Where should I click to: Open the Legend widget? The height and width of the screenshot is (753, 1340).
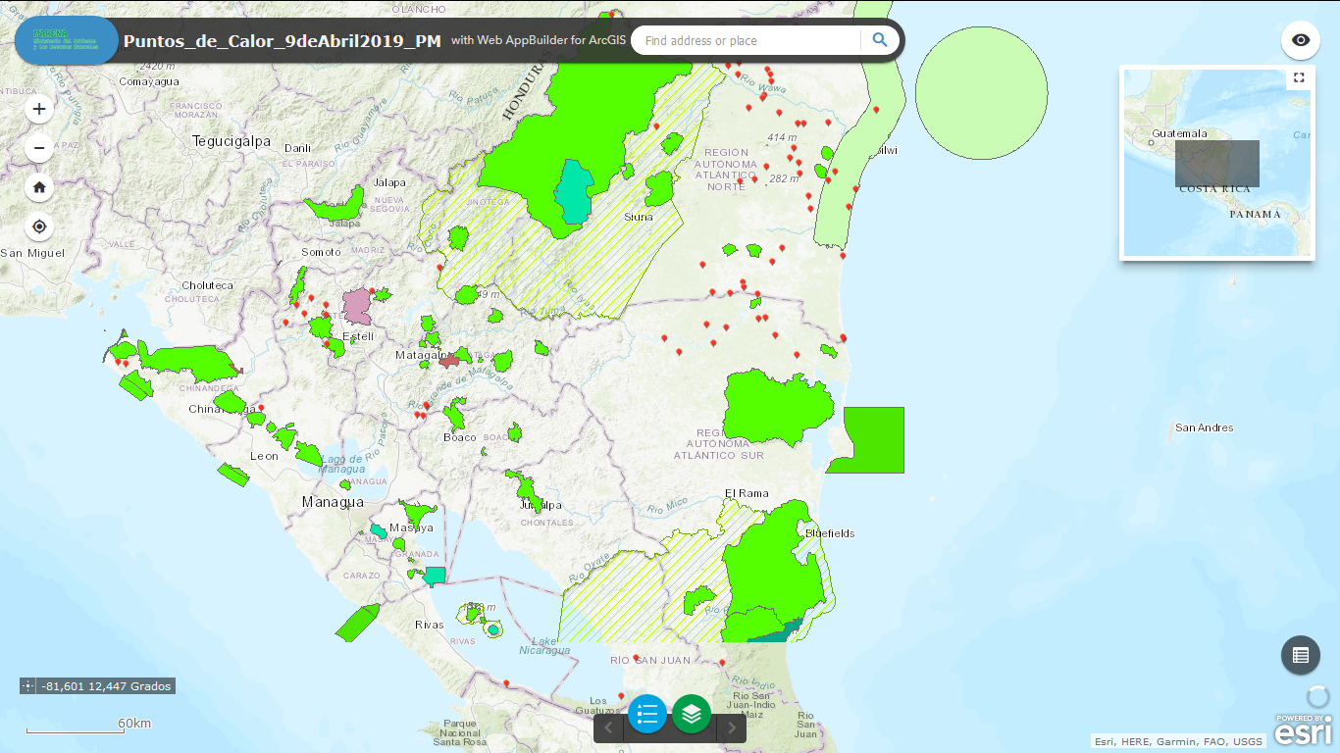tap(647, 714)
